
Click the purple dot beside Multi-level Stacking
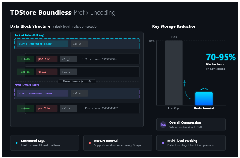click(163, 143)
